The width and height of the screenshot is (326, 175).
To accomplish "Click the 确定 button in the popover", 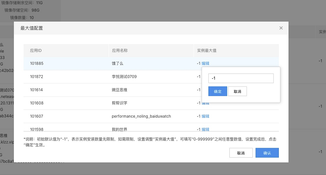I will pos(217,92).
